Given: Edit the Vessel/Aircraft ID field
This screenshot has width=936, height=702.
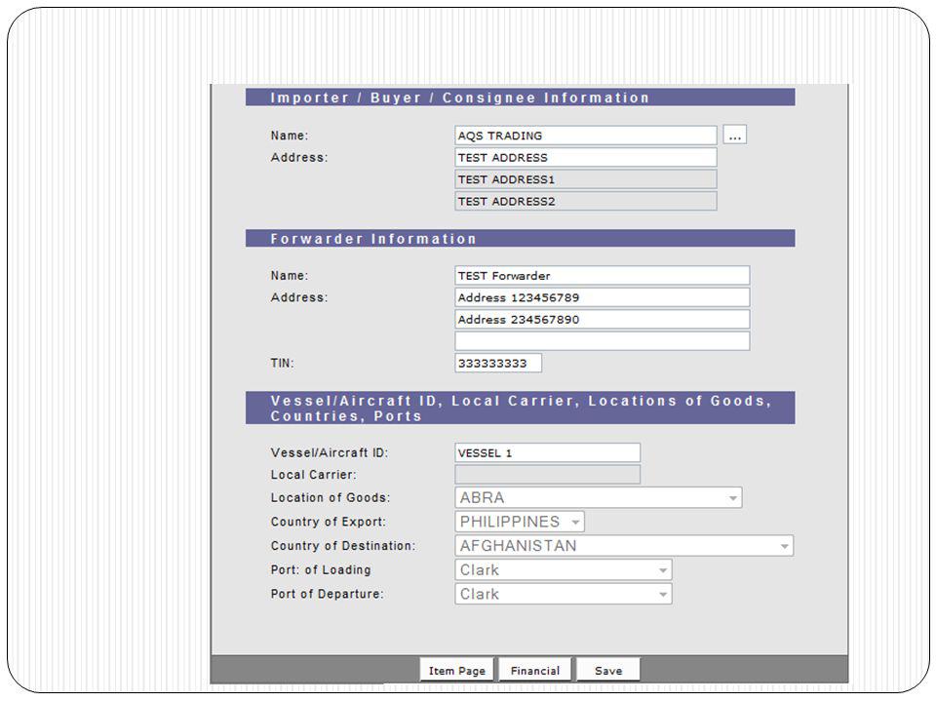Looking at the screenshot, I should click(x=547, y=452).
